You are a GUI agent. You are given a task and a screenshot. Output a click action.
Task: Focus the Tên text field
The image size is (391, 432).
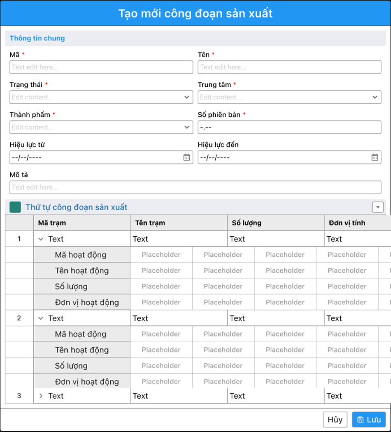[x=289, y=67]
